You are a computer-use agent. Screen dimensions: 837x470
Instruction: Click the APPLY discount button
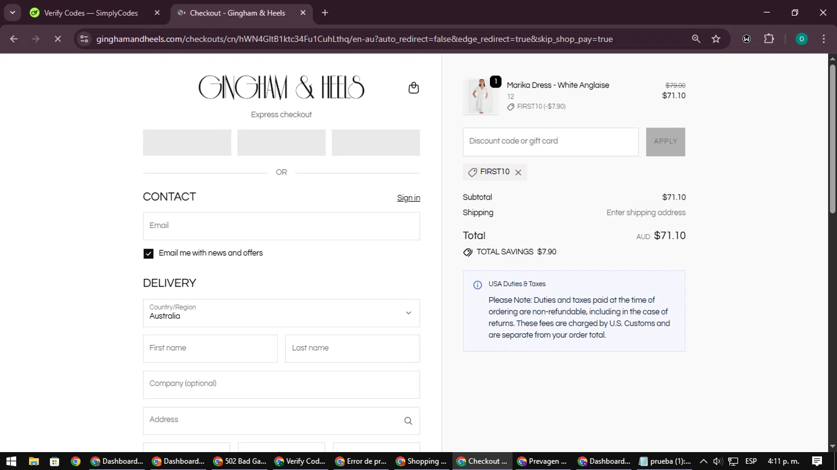[666, 142]
